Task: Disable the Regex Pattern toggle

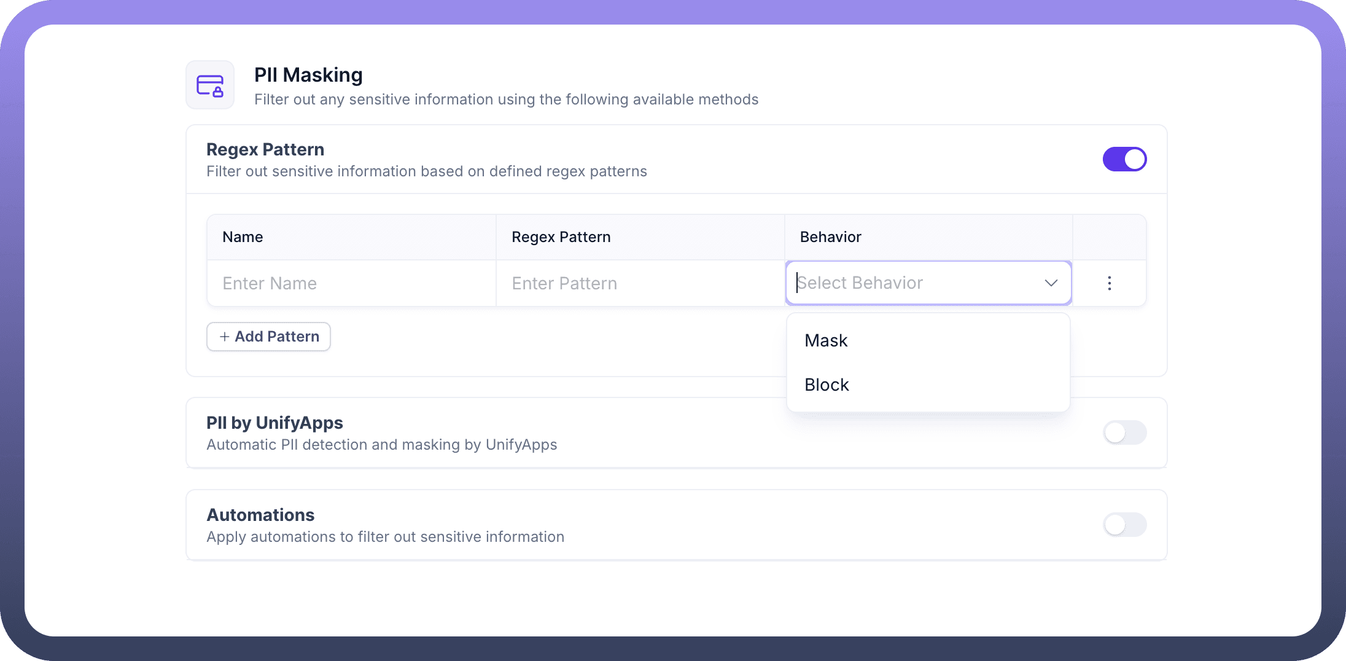Action: pos(1124,159)
